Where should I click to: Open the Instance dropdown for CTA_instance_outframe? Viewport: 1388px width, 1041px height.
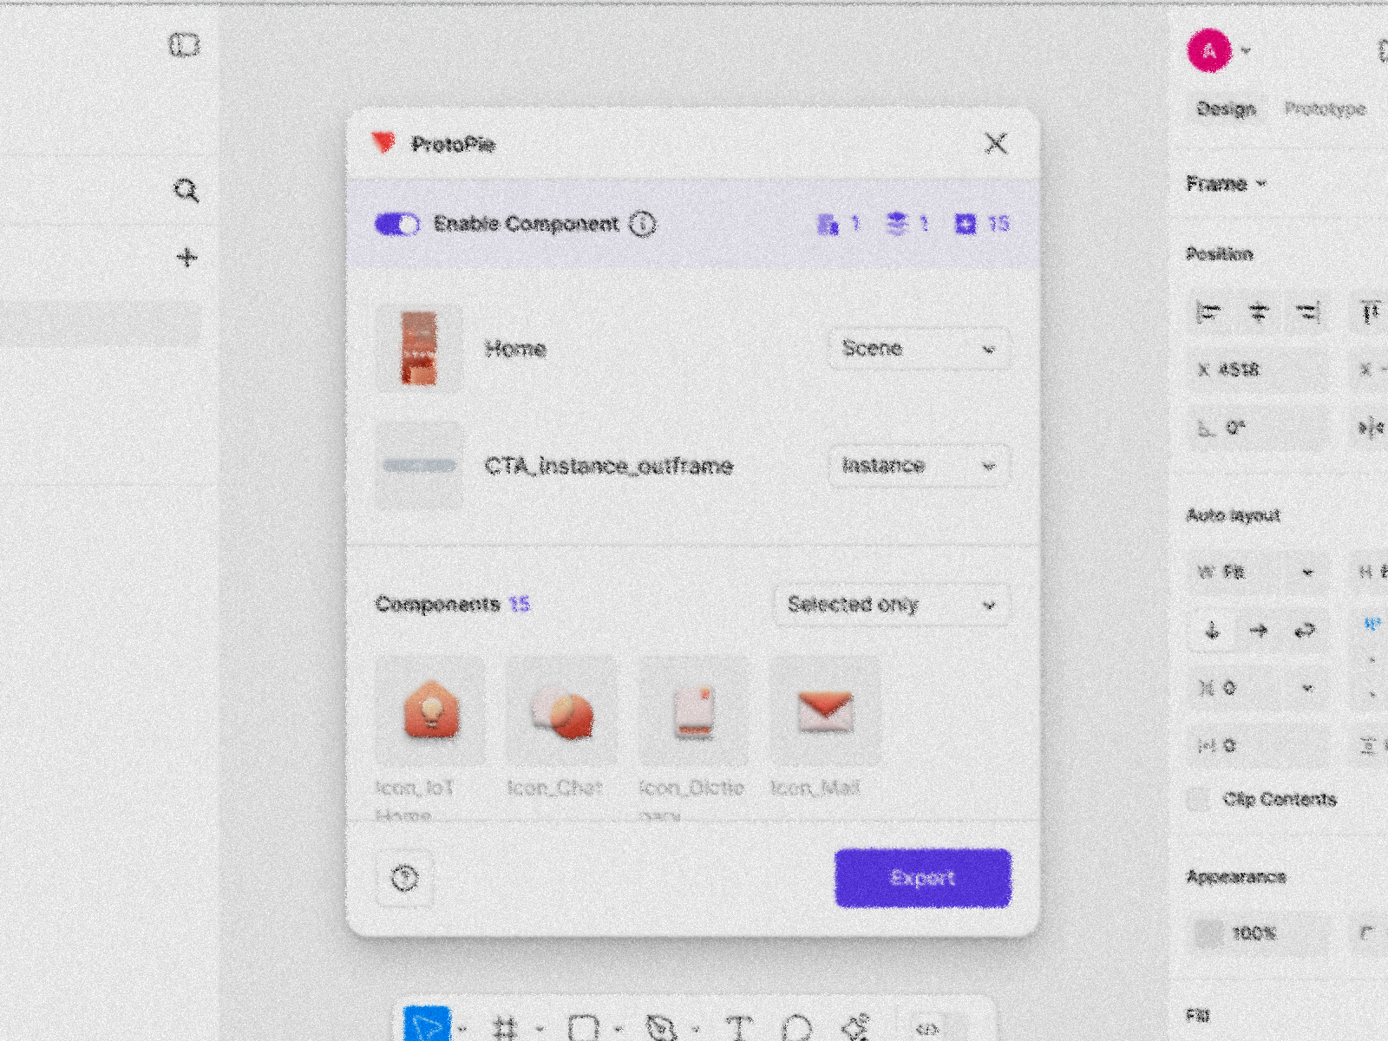coord(919,466)
